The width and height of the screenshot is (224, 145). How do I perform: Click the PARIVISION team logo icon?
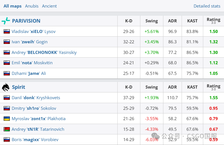click(x=6, y=21)
